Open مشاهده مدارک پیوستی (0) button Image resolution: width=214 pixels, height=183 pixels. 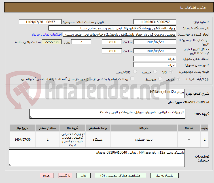(x=120, y=175)
